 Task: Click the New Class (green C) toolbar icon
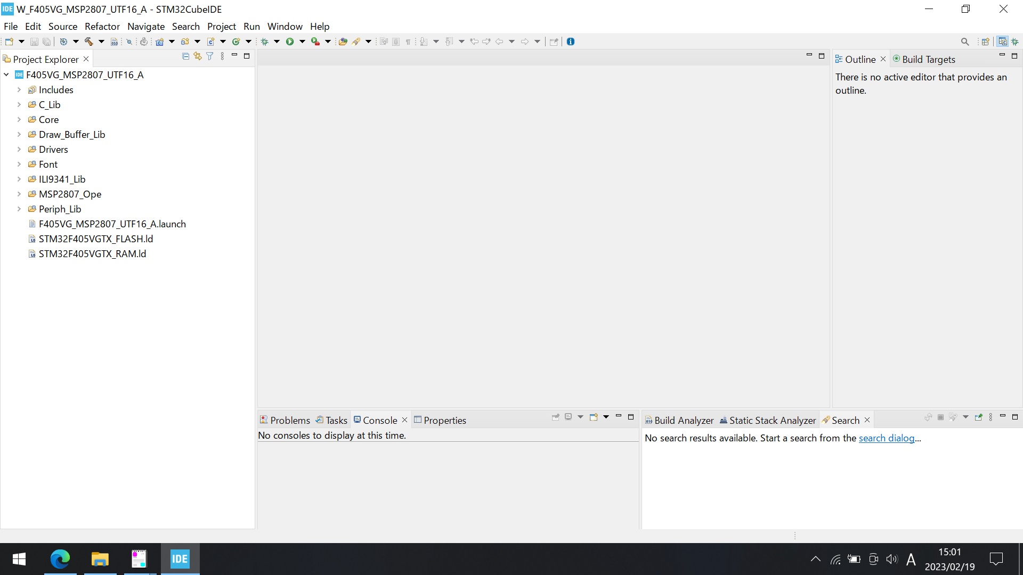[236, 42]
